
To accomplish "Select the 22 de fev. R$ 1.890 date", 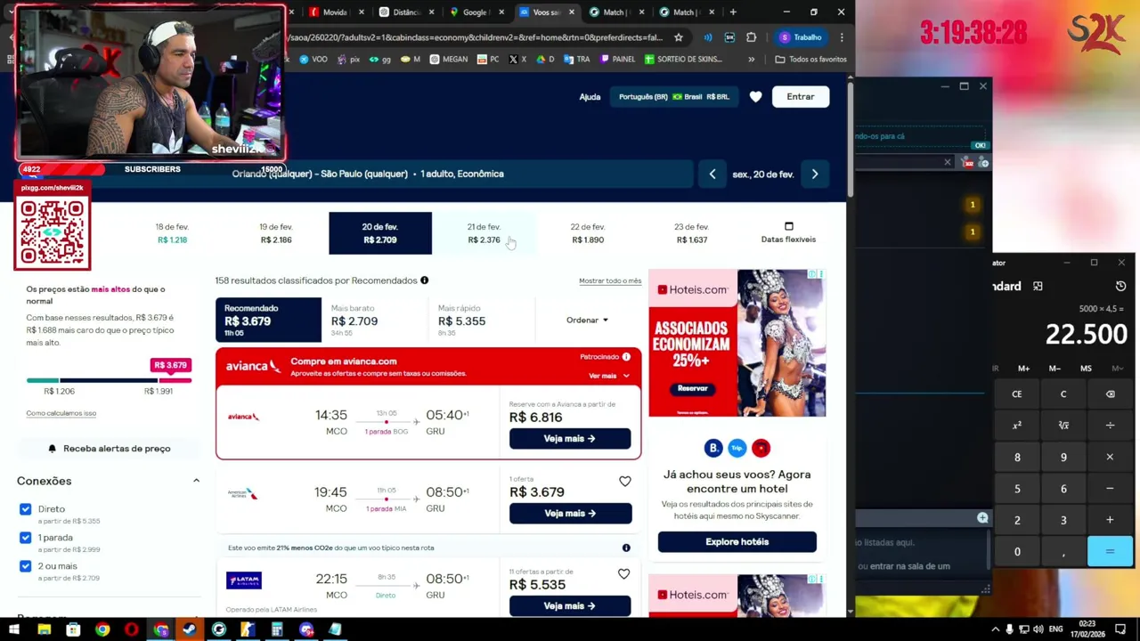I will click(x=588, y=233).
